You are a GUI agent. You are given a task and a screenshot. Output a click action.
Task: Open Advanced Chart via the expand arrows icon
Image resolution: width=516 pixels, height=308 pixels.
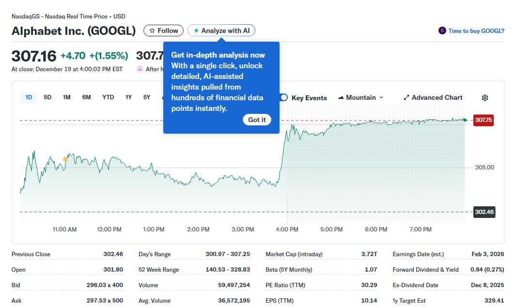(x=406, y=97)
